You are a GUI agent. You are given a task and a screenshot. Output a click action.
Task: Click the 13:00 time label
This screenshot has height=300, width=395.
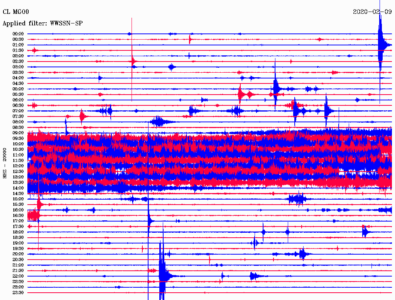click(x=18, y=177)
